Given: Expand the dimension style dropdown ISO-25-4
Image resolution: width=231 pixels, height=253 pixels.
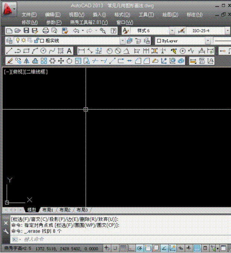Looking at the screenshot, I should [227, 31].
